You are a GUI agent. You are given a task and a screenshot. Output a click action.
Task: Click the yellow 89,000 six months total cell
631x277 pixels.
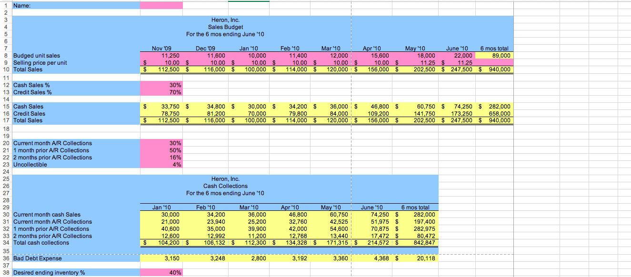click(x=494, y=55)
